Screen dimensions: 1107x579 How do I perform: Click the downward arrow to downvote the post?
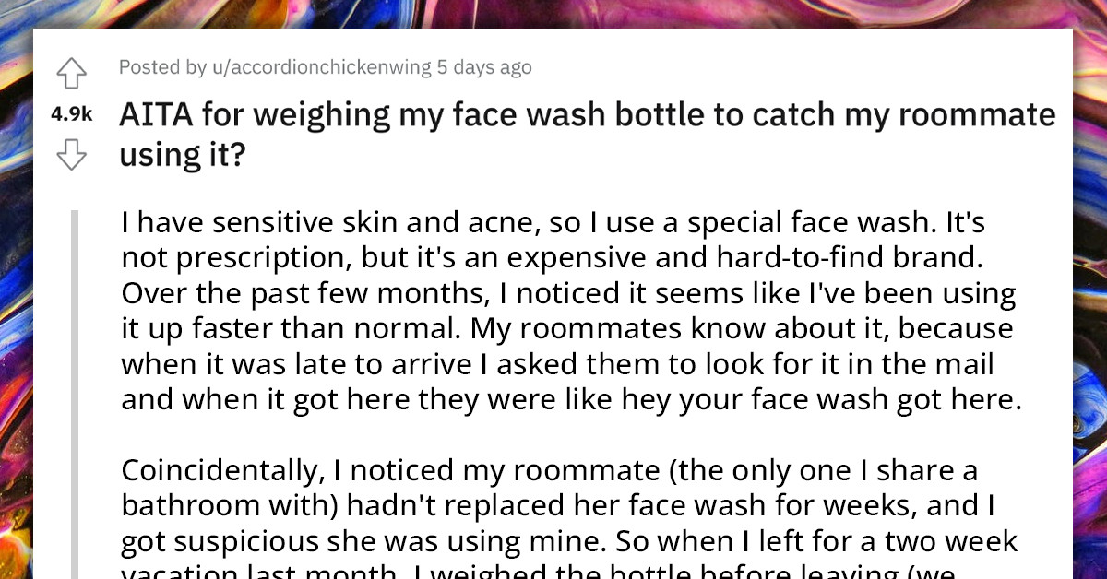point(72,155)
